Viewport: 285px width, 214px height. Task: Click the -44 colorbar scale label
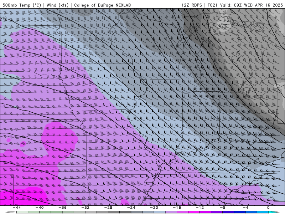coord(17,208)
